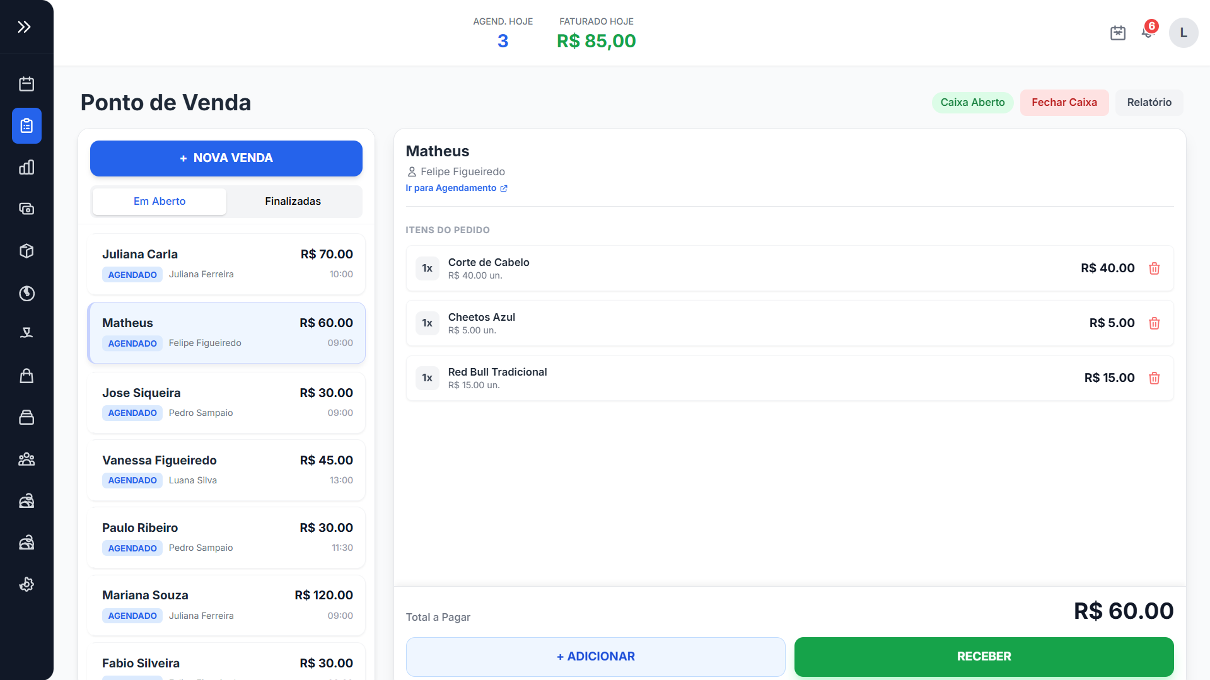Open the calendar icon in top header
Image resolution: width=1210 pixels, height=680 pixels.
click(1117, 33)
